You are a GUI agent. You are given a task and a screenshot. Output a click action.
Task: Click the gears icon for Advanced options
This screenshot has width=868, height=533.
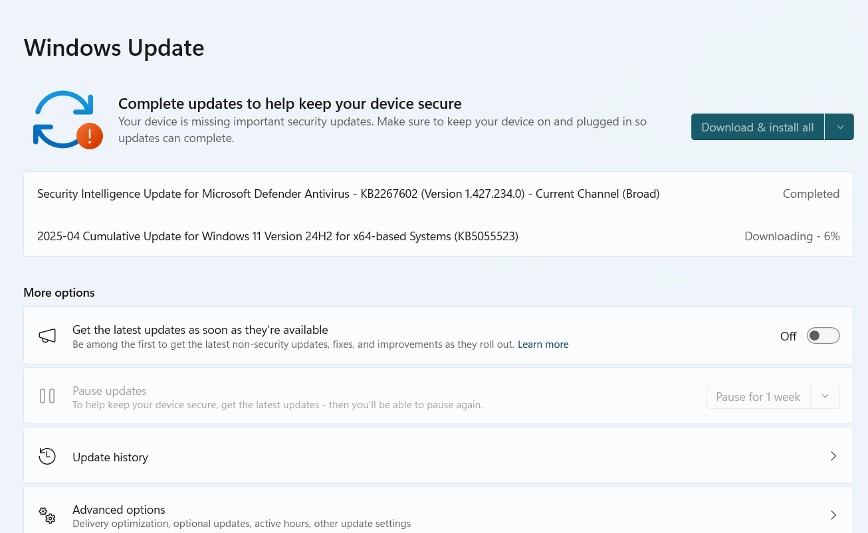(x=47, y=515)
